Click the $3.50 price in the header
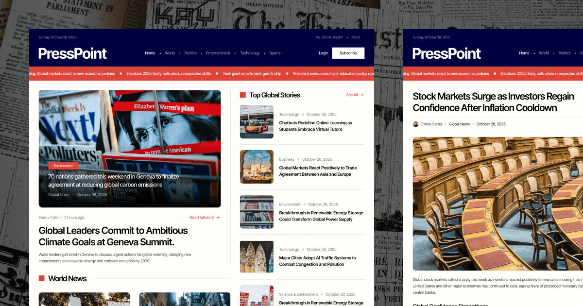Screen dimensions: 583x306 pyautogui.click(x=356, y=37)
